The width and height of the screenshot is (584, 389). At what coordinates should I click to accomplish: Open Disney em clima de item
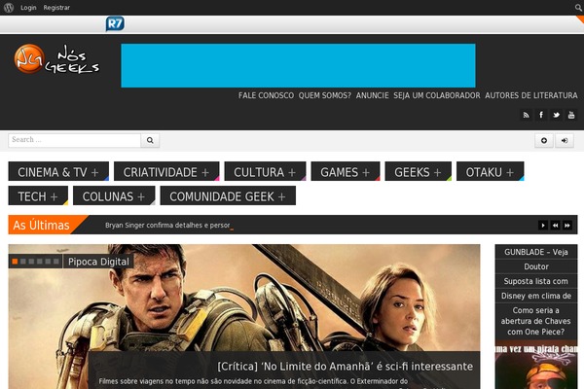coord(536,296)
